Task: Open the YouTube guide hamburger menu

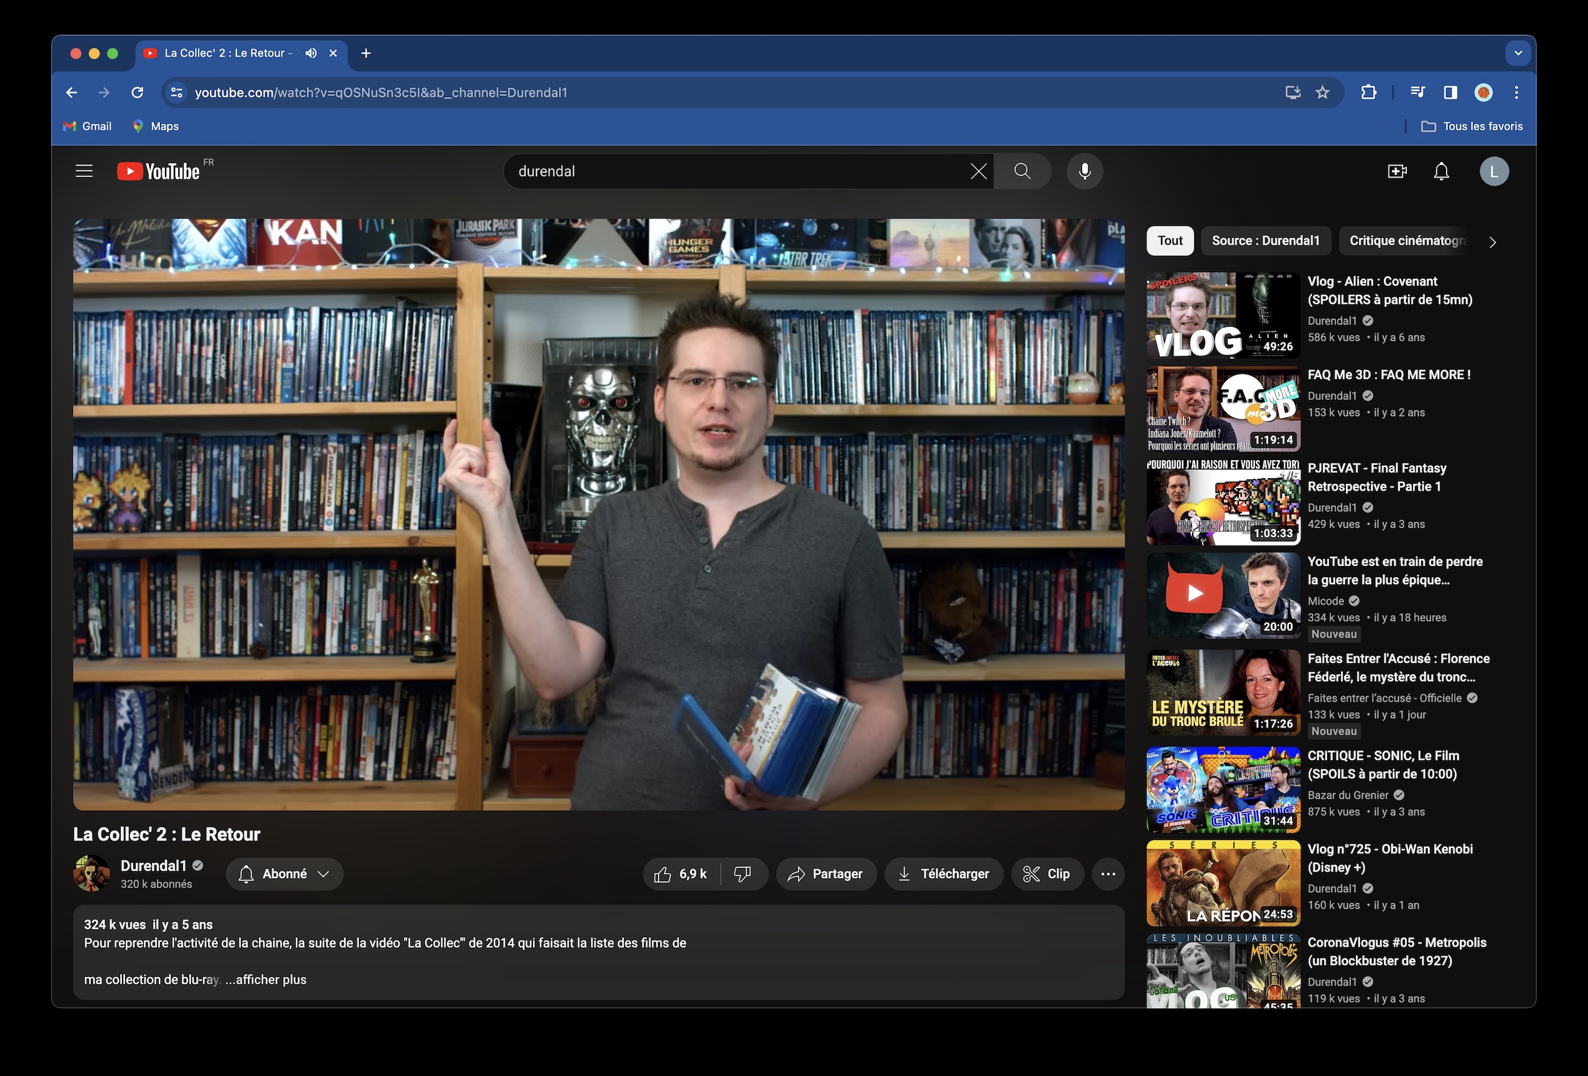Action: pyautogui.click(x=84, y=171)
